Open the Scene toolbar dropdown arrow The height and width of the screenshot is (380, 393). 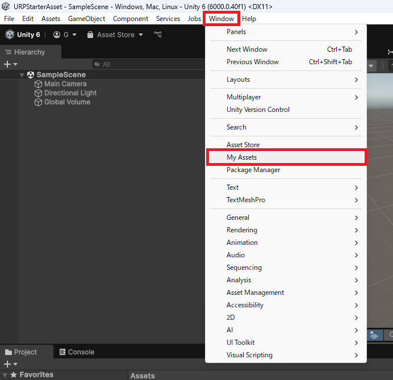(371, 66)
